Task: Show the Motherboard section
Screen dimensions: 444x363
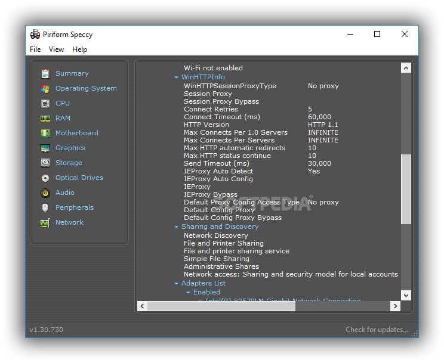Action: [77, 133]
